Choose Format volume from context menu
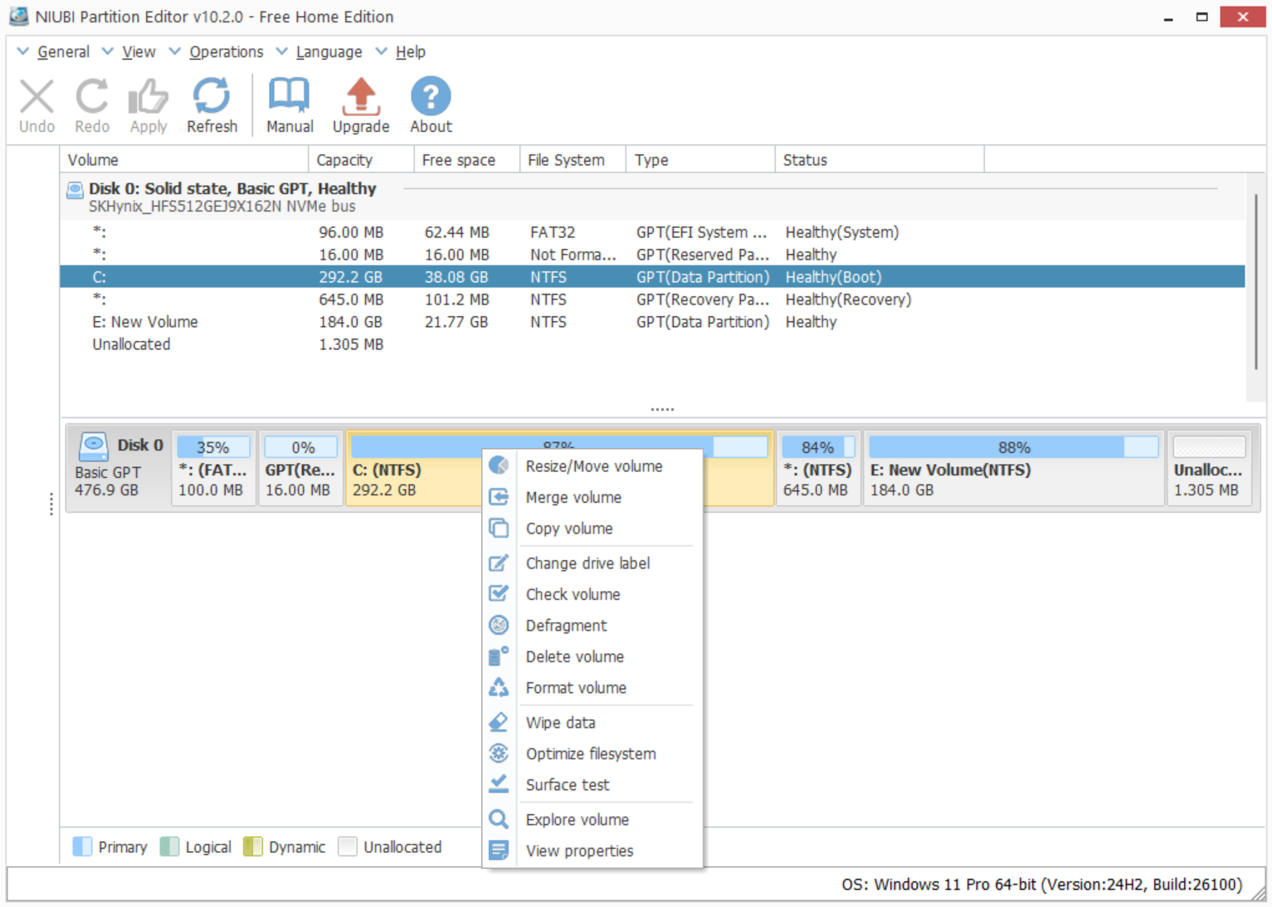Image resolution: width=1272 pixels, height=907 pixels. coord(592,688)
